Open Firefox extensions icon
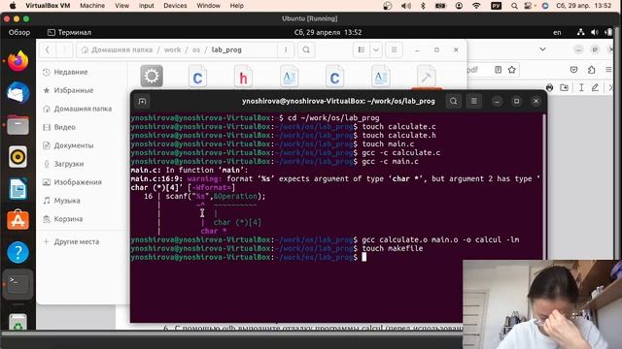 [592, 70]
